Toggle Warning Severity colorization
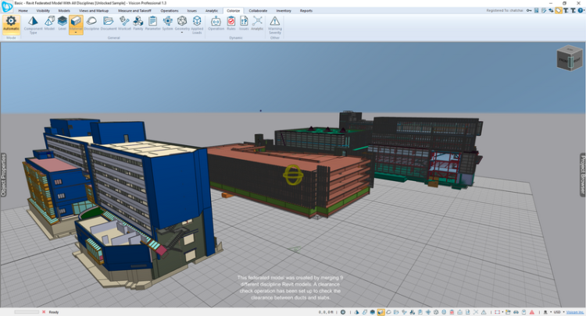The image size is (586, 316). [x=275, y=23]
